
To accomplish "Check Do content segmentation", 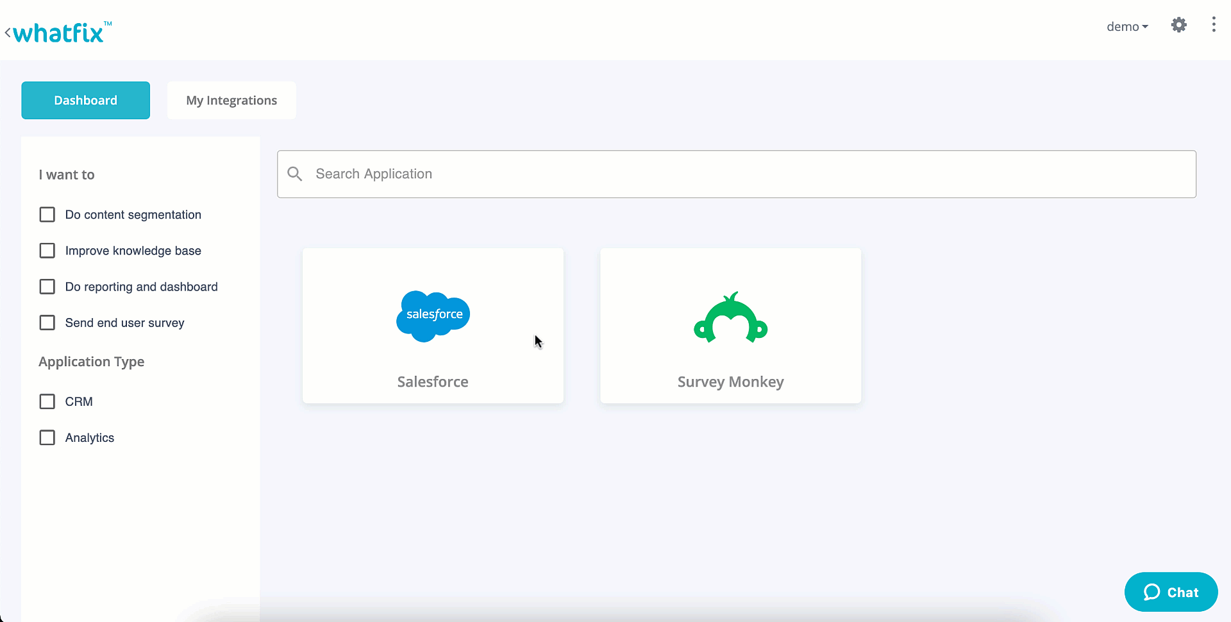I will coord(47,215).
